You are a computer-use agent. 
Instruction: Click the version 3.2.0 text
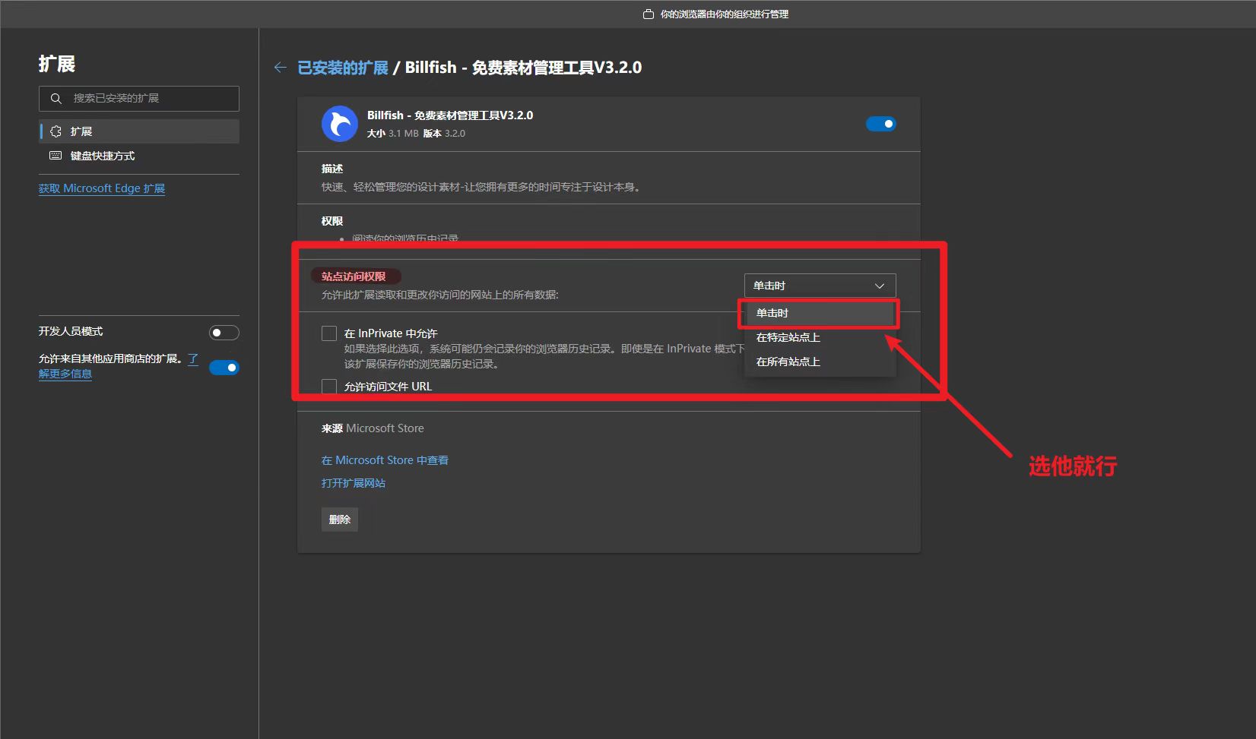[x=444, y=133]
